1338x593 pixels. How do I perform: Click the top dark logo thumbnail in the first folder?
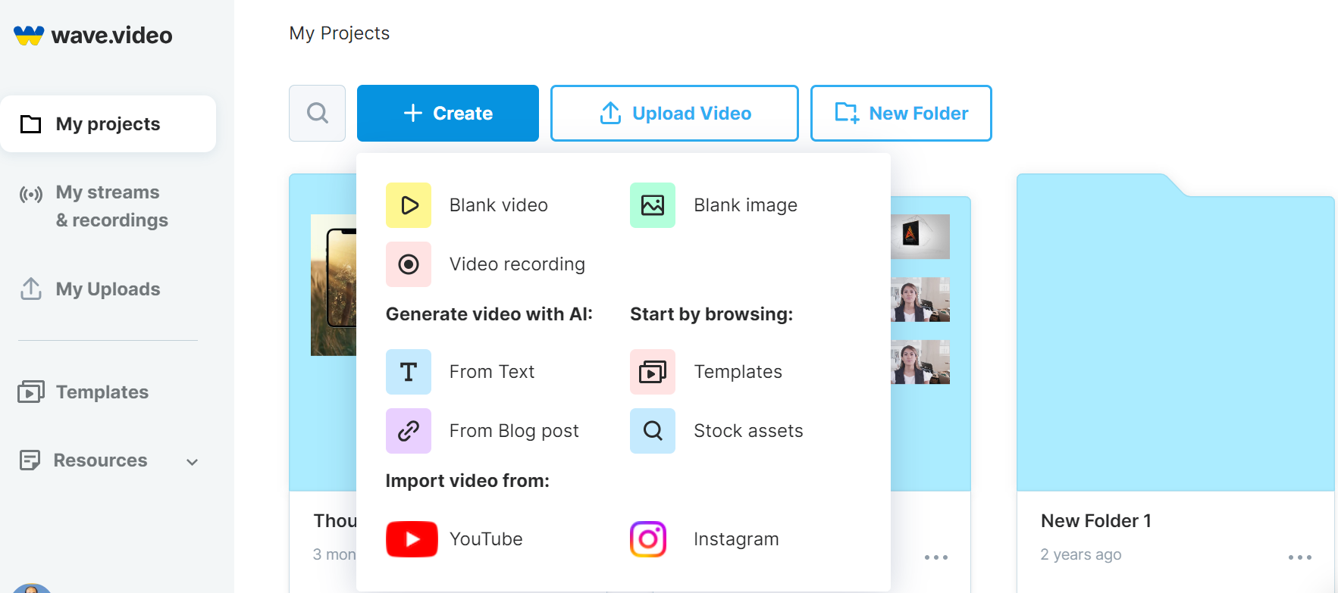click(920, 236)
